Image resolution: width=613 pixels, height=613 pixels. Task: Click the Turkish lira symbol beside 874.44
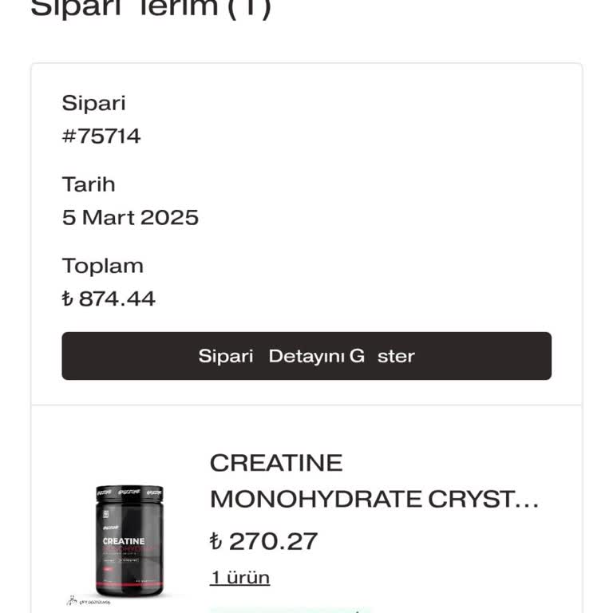tap(67, 299)
